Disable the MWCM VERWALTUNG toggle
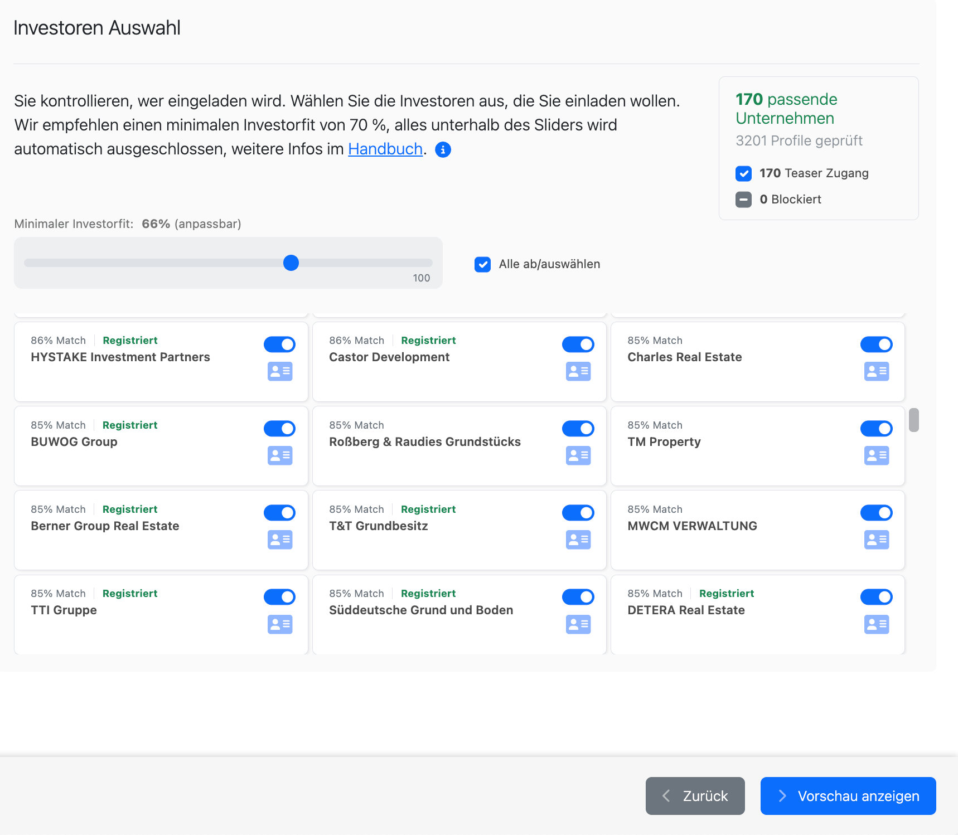The height and width of the screenshot is (835, 958). point(877,513)
